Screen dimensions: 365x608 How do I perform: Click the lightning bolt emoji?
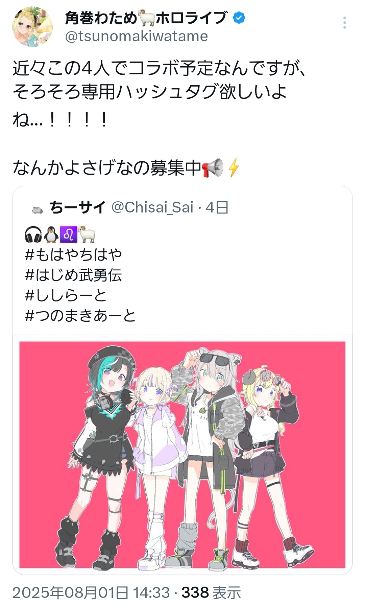tap(234, 168)
